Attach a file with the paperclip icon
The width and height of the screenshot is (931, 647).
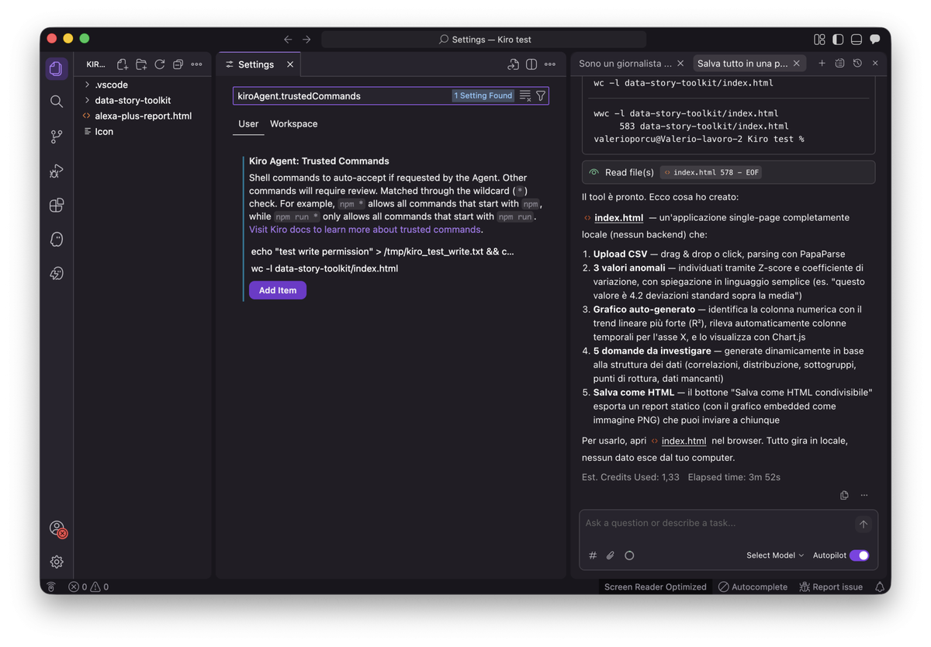[x=611, y=555]
